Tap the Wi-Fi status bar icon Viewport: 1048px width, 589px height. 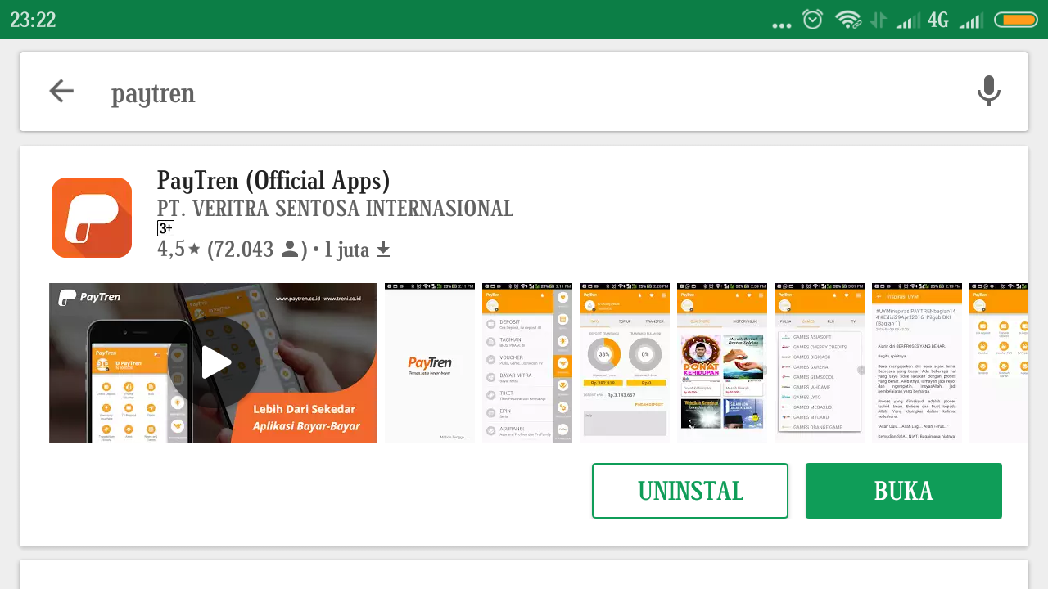pyautogui.click(x=848, y=20)
